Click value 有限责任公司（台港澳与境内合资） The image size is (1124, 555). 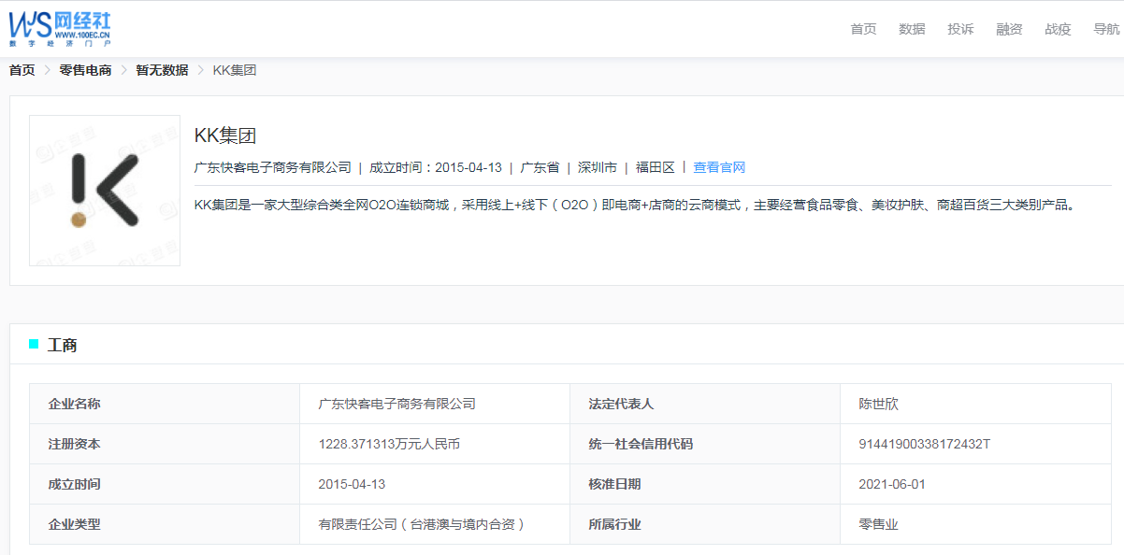pos(422,524)
